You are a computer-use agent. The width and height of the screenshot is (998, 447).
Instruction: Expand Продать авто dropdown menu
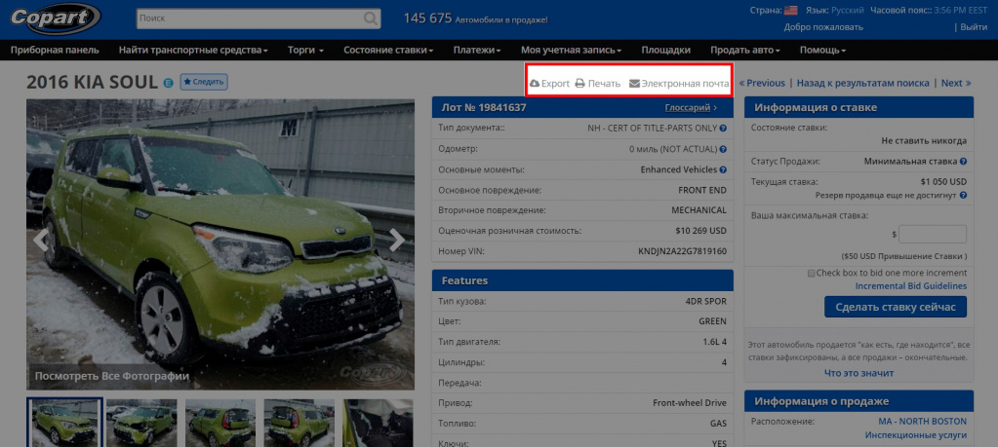[x=745, y=50]
